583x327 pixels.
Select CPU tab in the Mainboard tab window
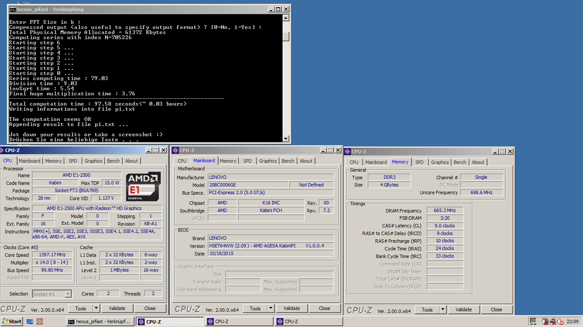(x=182, y=161)
